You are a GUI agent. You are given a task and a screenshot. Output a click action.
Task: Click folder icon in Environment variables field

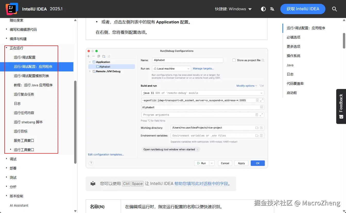[257, 135]
